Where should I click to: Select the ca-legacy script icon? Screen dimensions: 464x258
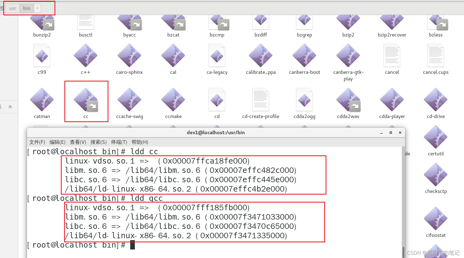tap(217, 55)
